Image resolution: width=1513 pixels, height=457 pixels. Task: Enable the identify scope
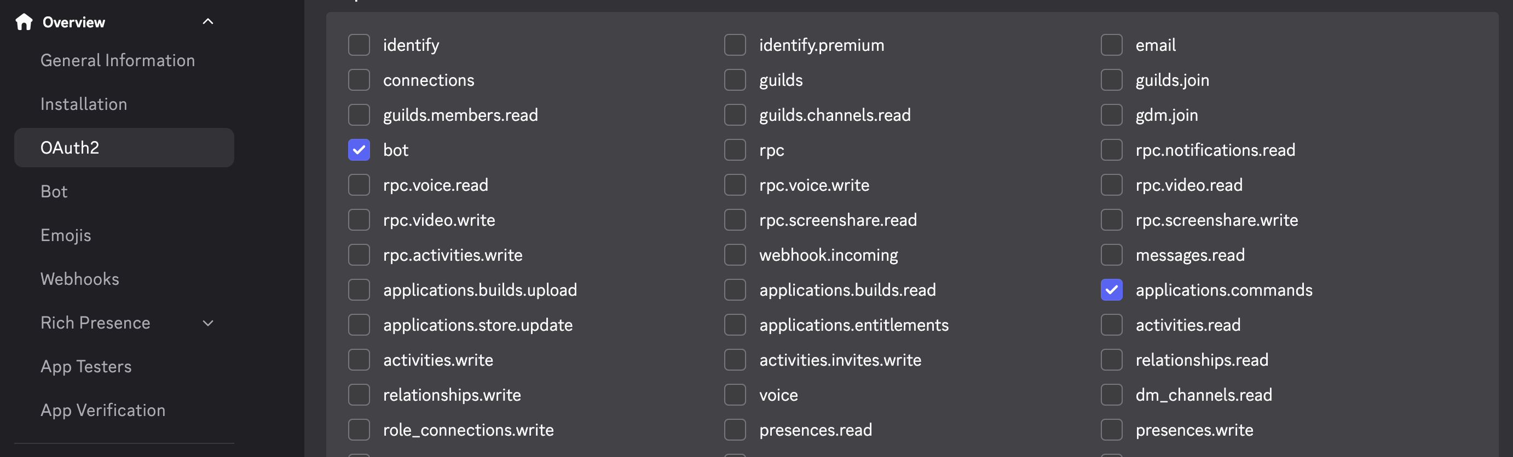click(359, 44)
